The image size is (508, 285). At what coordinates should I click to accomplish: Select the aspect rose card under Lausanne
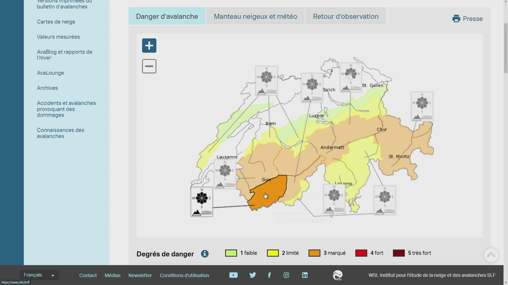[x=225, y=174]
